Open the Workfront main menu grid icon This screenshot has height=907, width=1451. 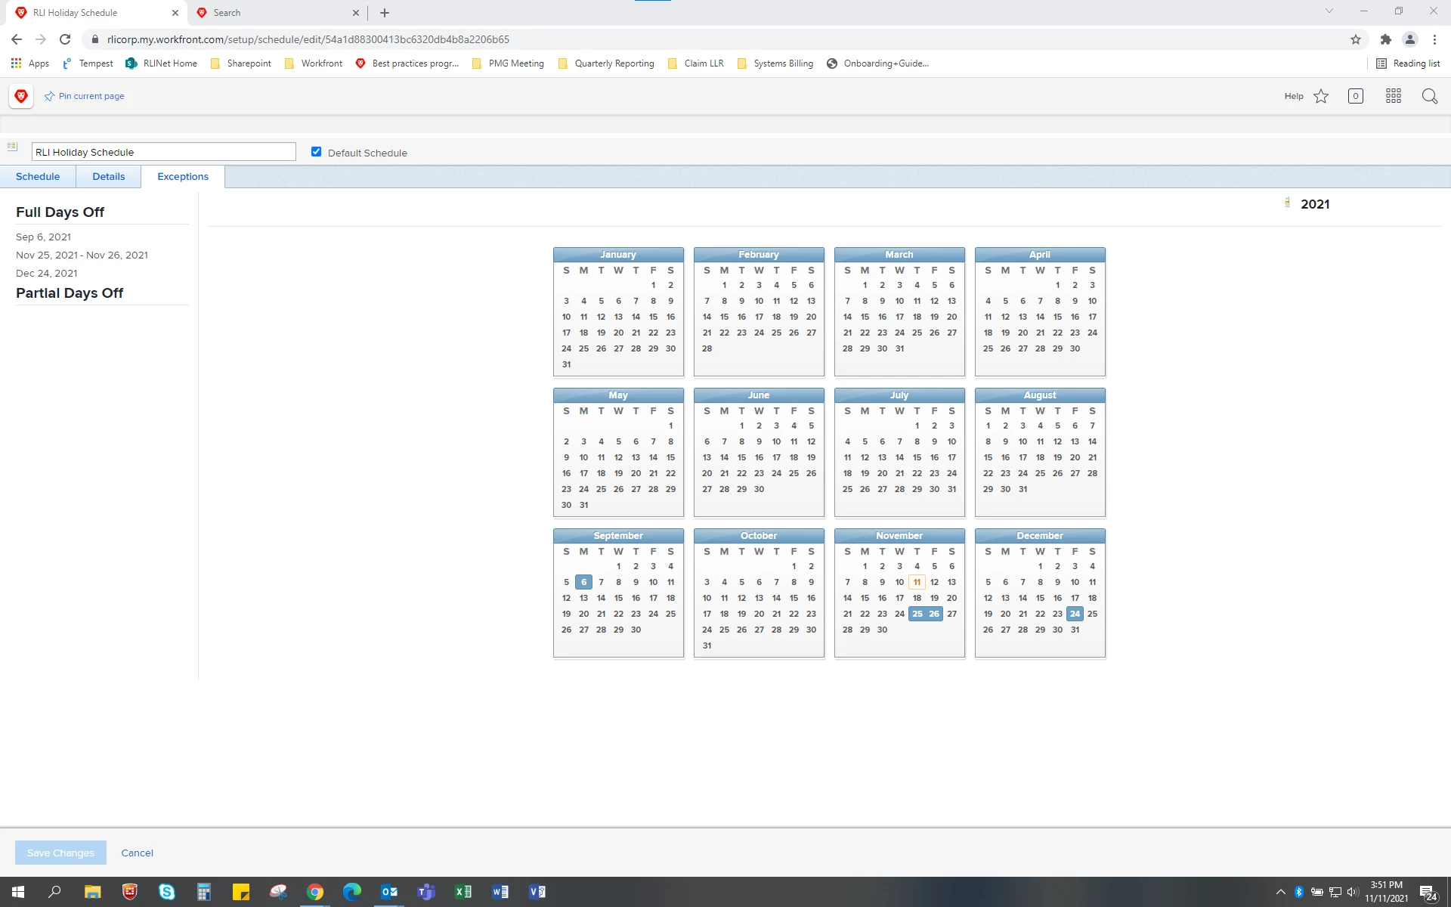coord(1394,96)
